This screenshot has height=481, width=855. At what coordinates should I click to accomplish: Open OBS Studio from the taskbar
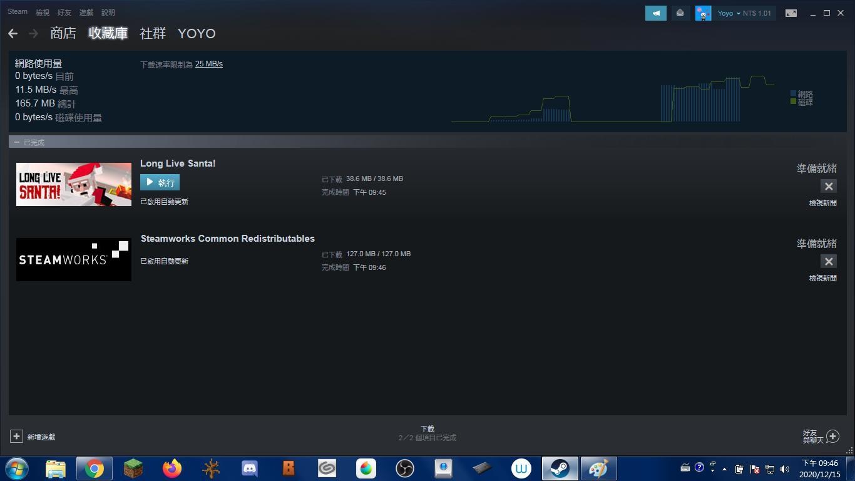click(x=405, y=468)
